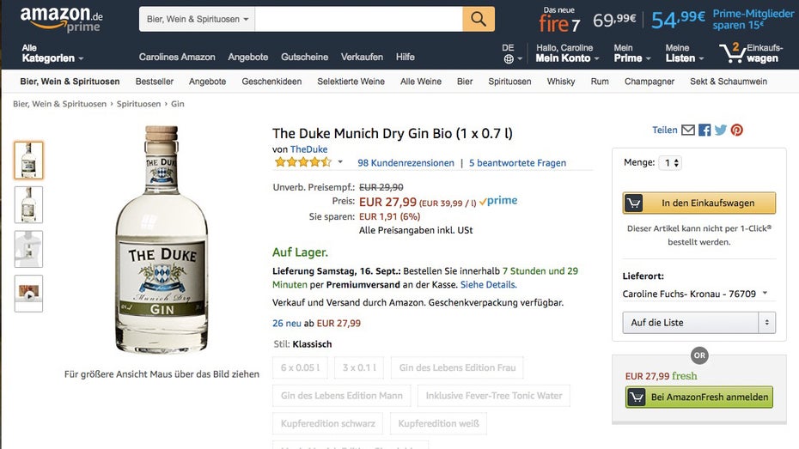
Task: Open the Whisky category tab
Action: coord(561,82)
